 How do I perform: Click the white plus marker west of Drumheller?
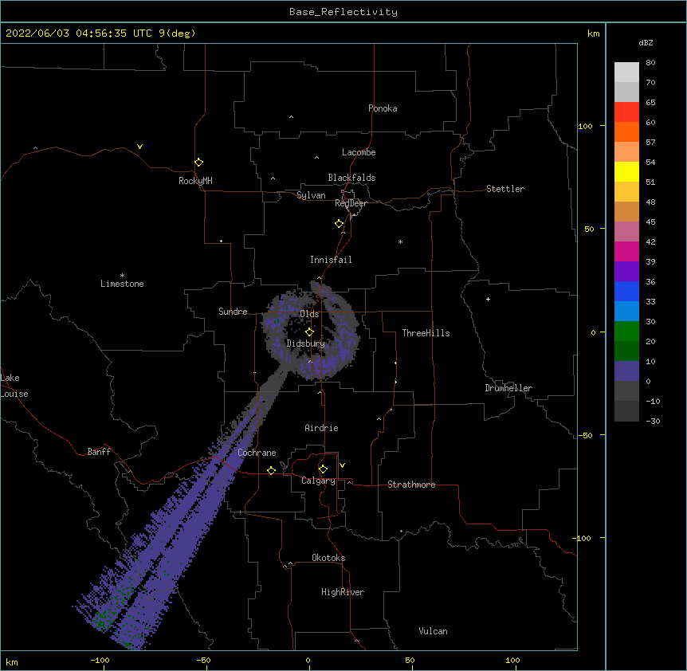(x=488, y=299)
